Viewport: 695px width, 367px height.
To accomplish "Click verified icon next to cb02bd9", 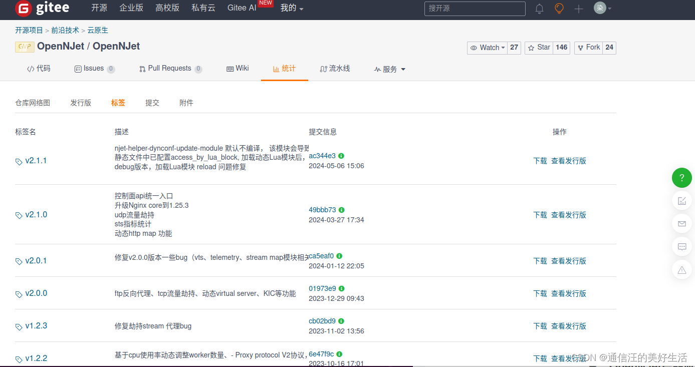I will pos(341,321).
